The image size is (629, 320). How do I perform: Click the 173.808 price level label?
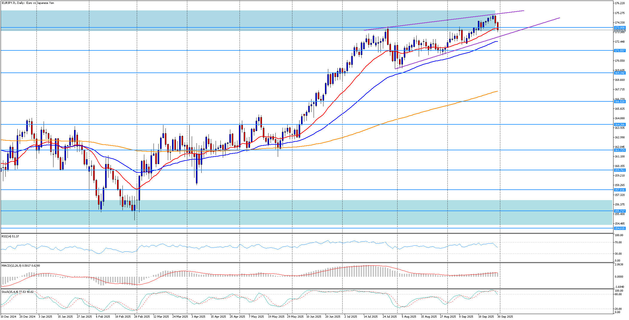[x=619, y=27]
